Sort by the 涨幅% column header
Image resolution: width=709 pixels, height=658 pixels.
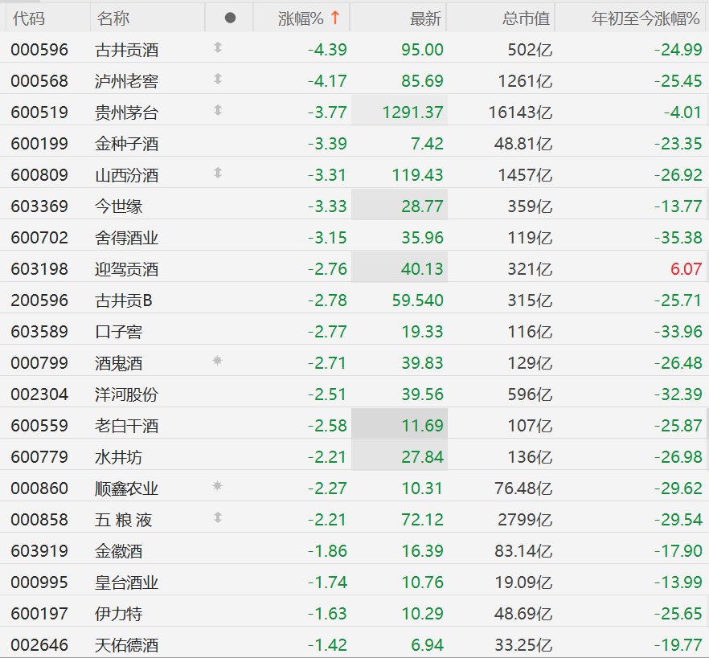301,18
